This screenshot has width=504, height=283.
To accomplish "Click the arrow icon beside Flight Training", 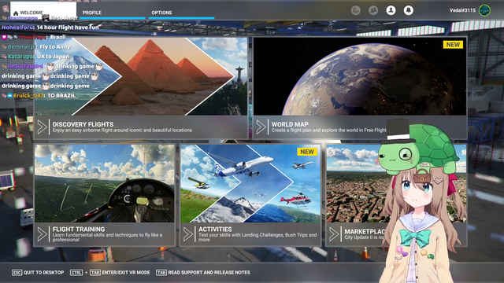I will [x=42, y=234].
